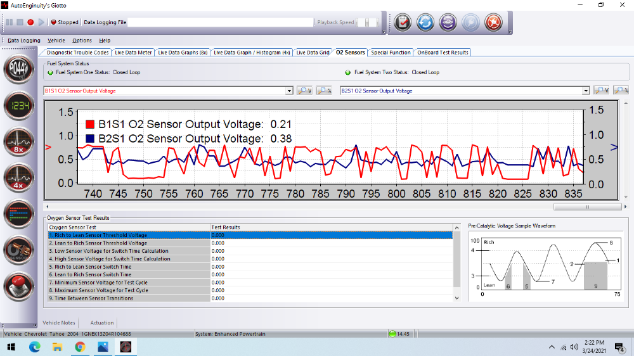Click the blue refresh icon in top toolbar
Screen dimensions: 634x356
click(x=425, y=22)
